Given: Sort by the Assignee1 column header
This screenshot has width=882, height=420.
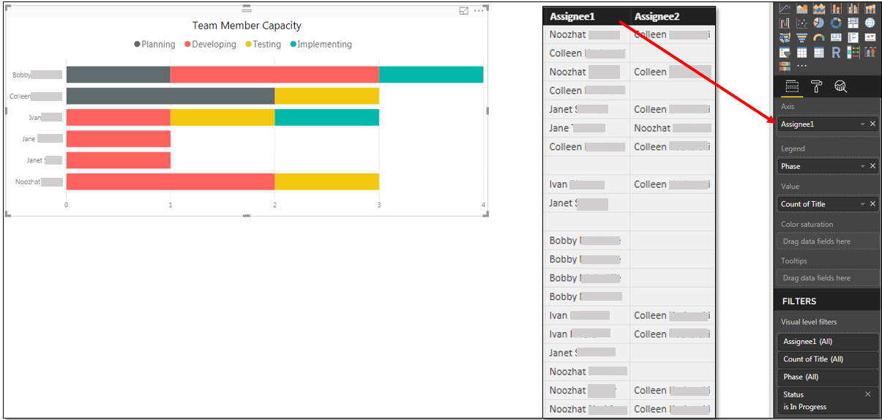Looking at the screenshot, I should [x=588, y=16].
